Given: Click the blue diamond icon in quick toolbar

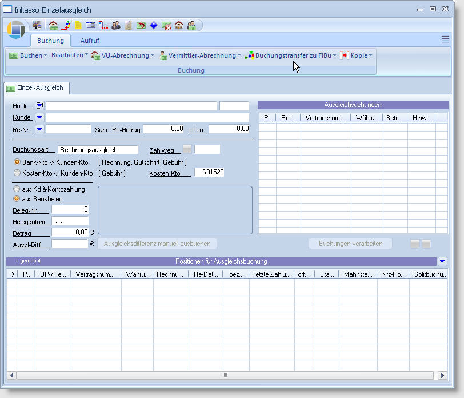Looking at the screenshot, I should click(x=154, y=25).
